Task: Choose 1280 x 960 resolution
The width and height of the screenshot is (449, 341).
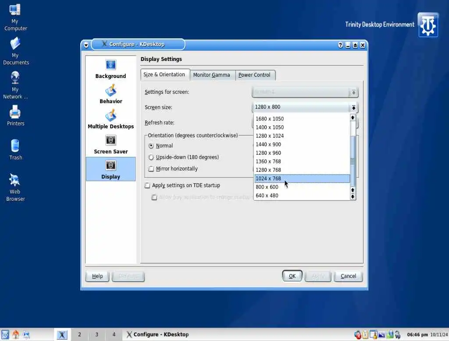Action: click(x=302, y=153)
